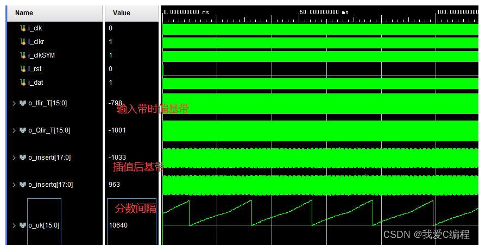Click the Name column header
The height and width of the screenshot is (246, 479).
pyautogui.click(x=55, y=13)
